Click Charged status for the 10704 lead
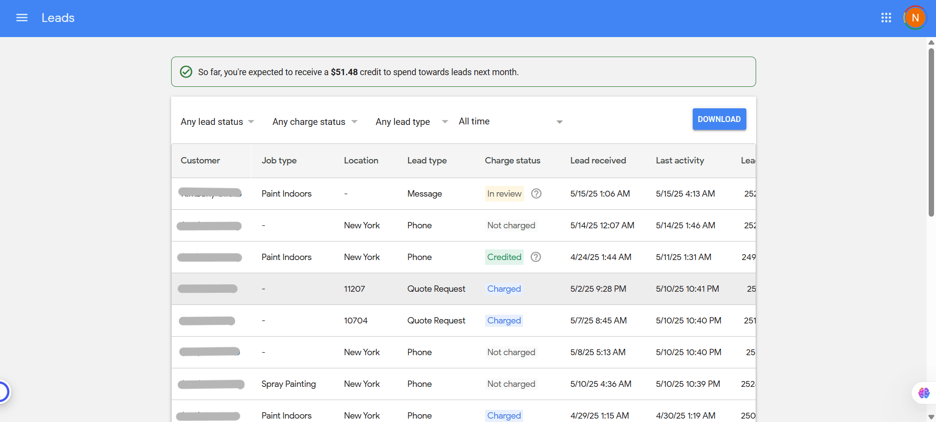 (x=504, y=321)
